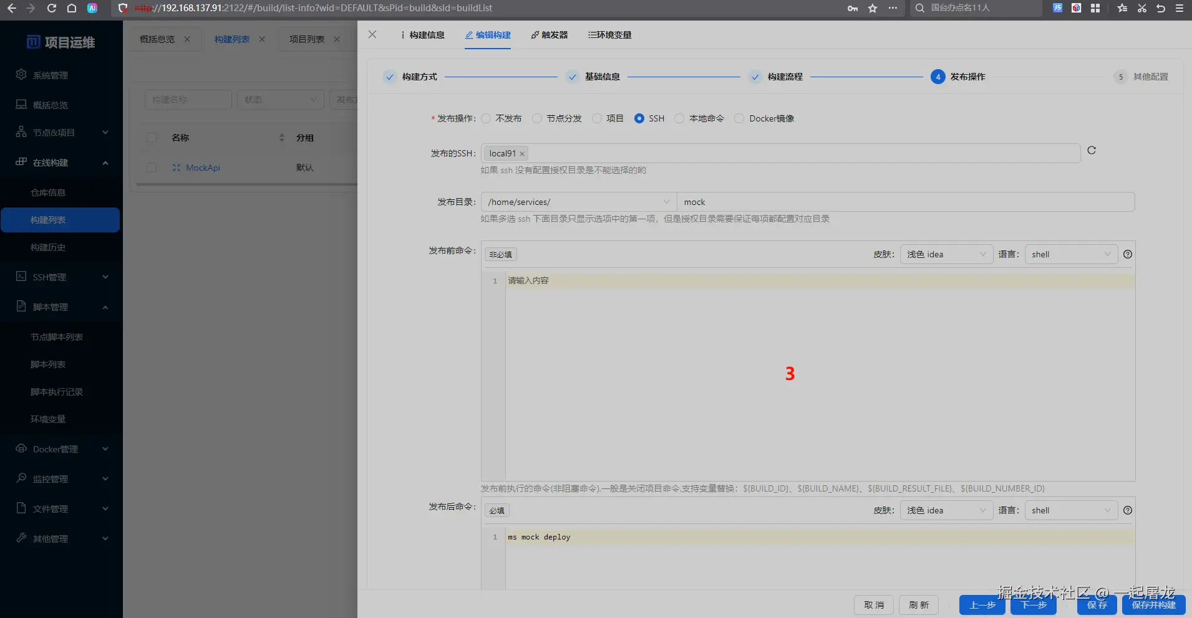Select the 本地命令 publish option
Screen dimensions: 1192x618
tap(679, 118)
